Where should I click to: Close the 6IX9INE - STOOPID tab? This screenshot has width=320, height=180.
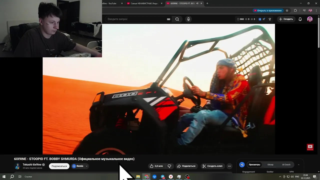(x=201, y=3)
